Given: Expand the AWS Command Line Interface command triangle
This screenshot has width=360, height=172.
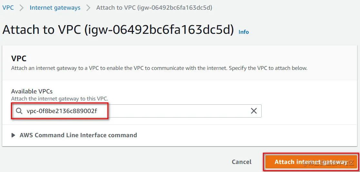Looking at the screenshot, I should coord(13,135).
